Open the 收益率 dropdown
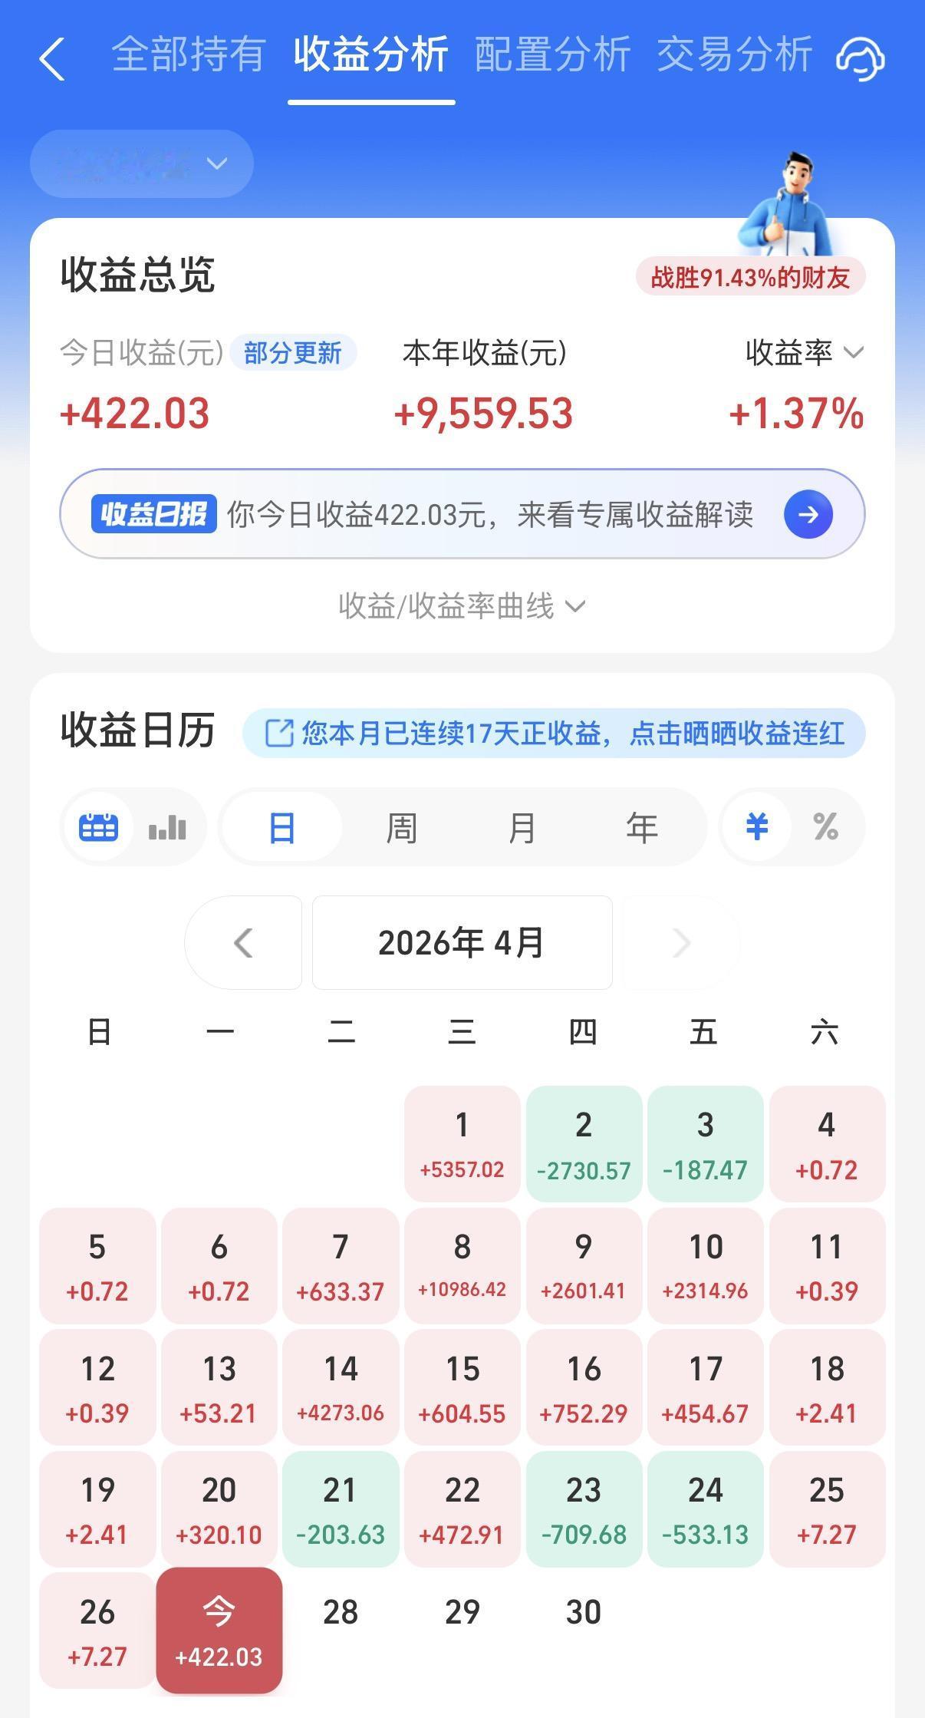Screen dimensions: 925x1718 click(x=805, y=352)
